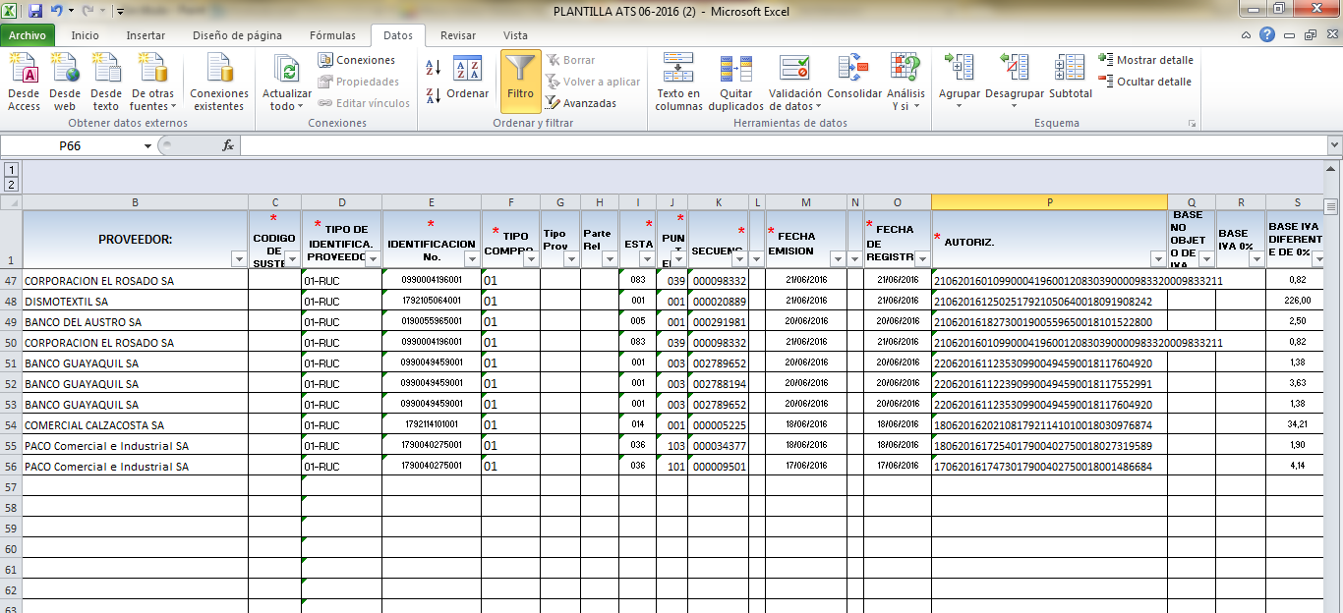
Task: Open the Archivo tab
Action: tap(28, 35)
